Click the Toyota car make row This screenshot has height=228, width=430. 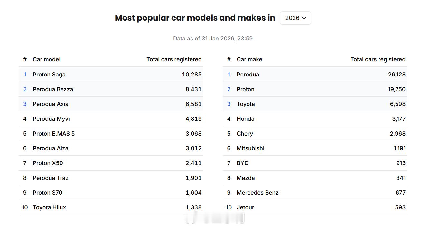coord(246,104)
